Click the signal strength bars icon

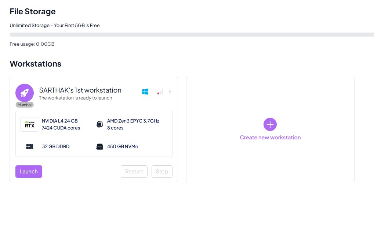[x=160, y=92]
